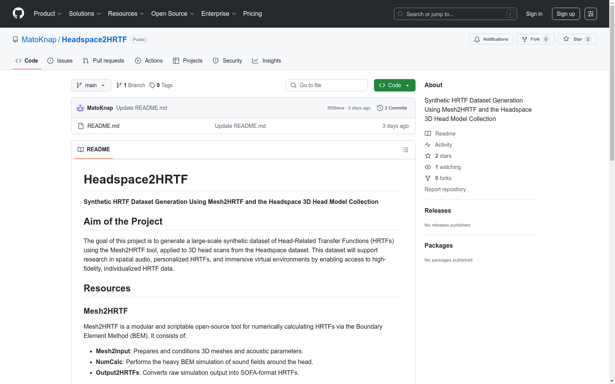Click the fork count badge 0
Screen dimensions: 615x384
pyautogui.click(x=546, y=39)
